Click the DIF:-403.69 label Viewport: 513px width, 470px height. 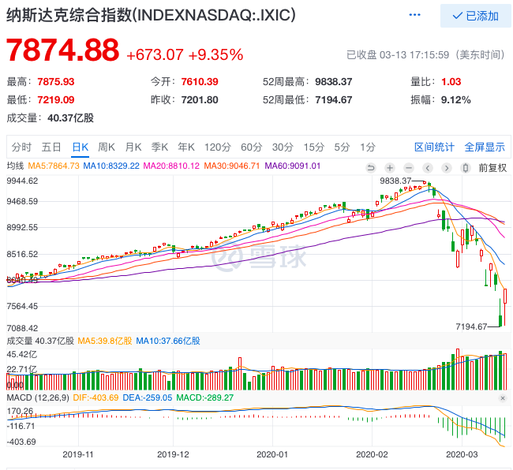[x=95, y=397]
